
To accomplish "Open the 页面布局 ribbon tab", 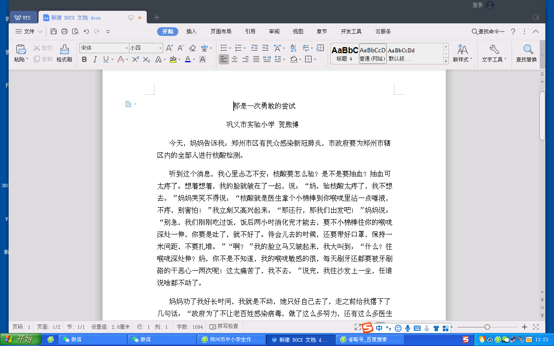I will [221, 32].
